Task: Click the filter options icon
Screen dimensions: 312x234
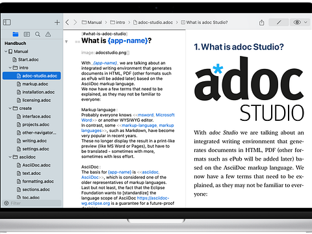Action: coord(6,203)
